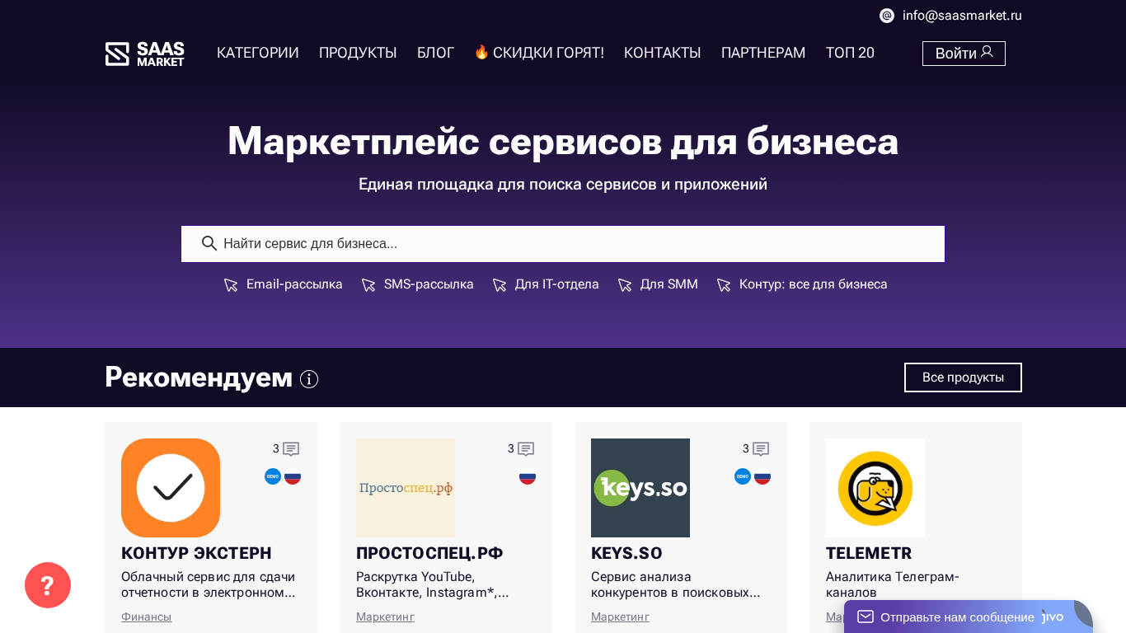Open reviews icon on Простоспец.рф card
The height and width of the screenshot is (633, 1126).
(526, 449)
